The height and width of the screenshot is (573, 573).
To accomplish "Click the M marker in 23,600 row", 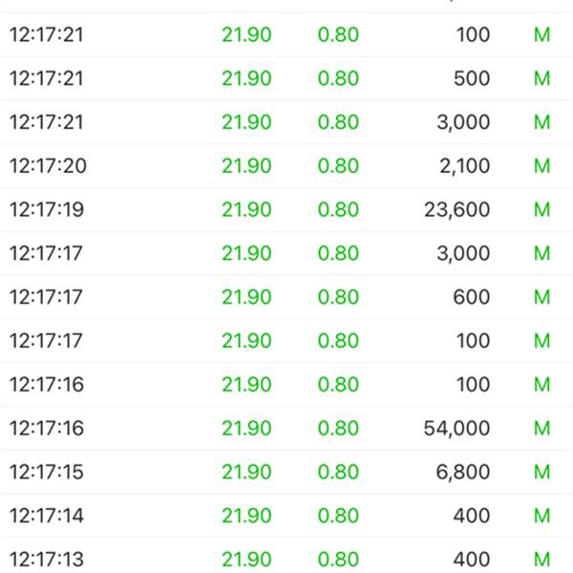I will point(541,210).
